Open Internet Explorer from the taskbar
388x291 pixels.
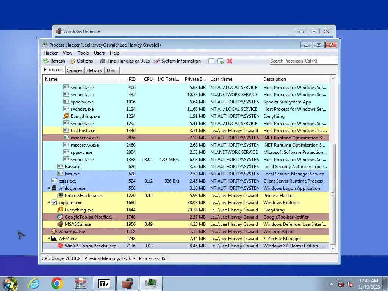(x=34, y=283)
